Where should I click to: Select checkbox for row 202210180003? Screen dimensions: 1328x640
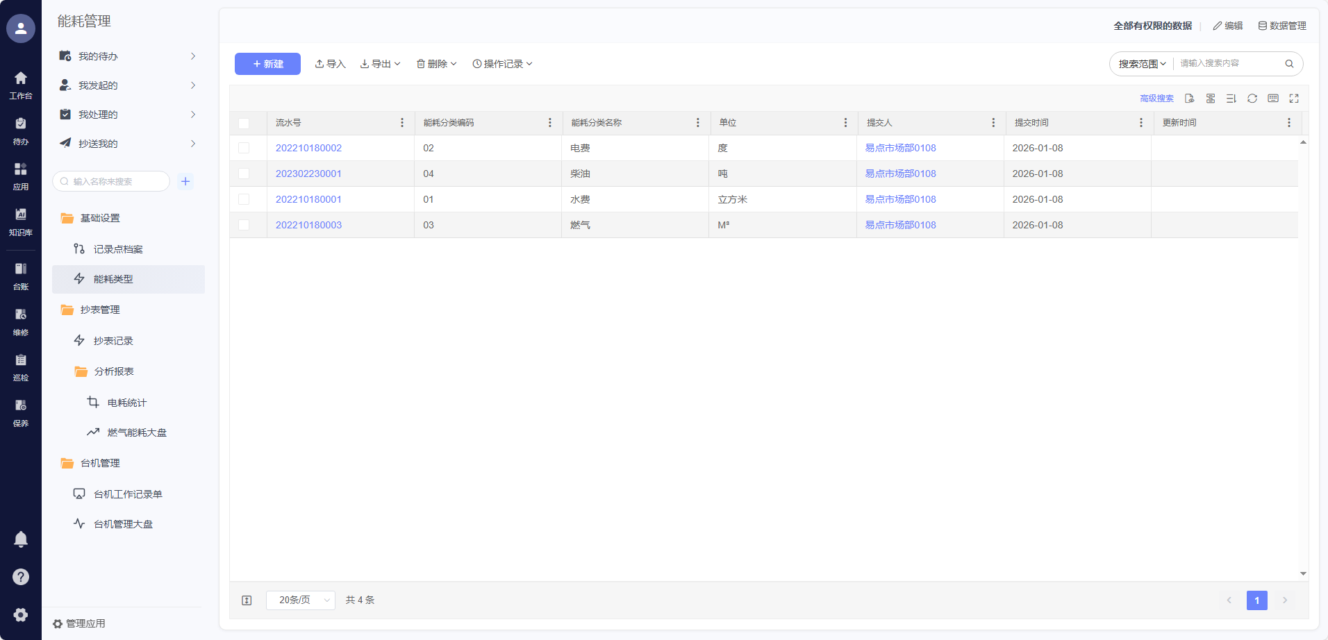click(x=244, y=225)
